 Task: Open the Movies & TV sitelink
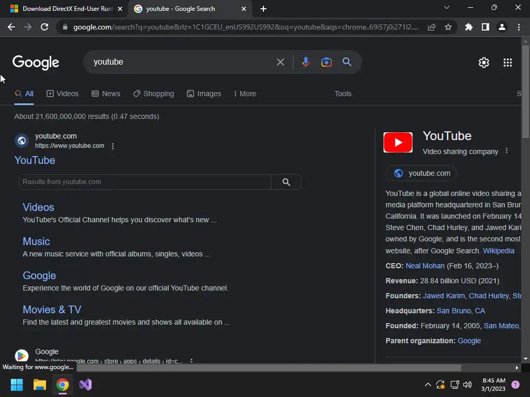click(x=52, y=310)
